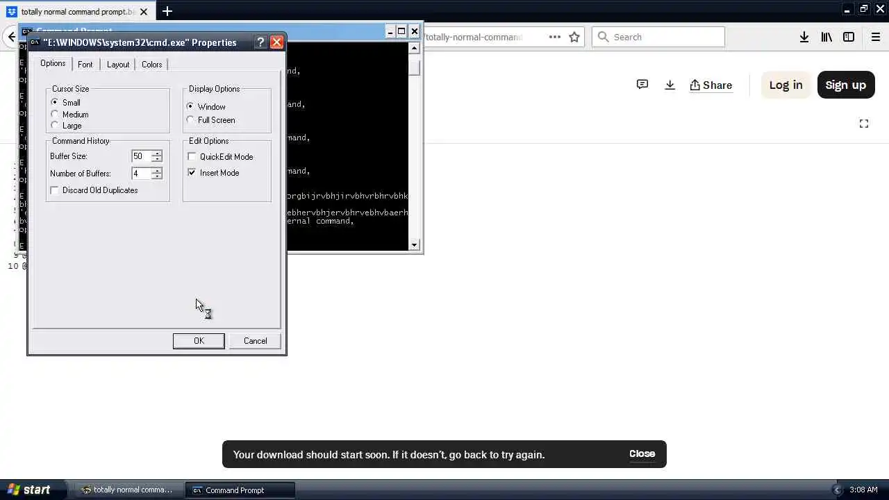The image size is (889, 500).
Task: Enter full screen preview with expand icon
Action: point(864,124)
